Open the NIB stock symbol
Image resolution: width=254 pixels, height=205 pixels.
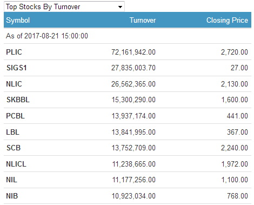[12, 196]
